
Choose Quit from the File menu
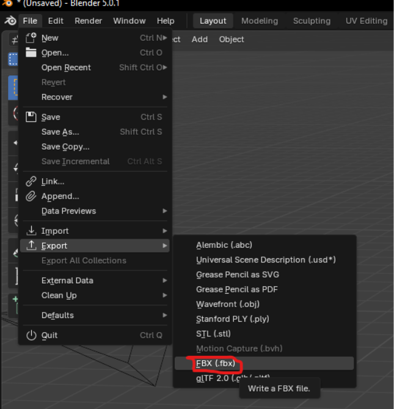click(95, 335)
